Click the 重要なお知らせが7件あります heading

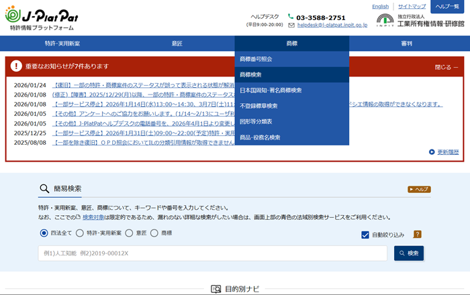pos(67,66)
